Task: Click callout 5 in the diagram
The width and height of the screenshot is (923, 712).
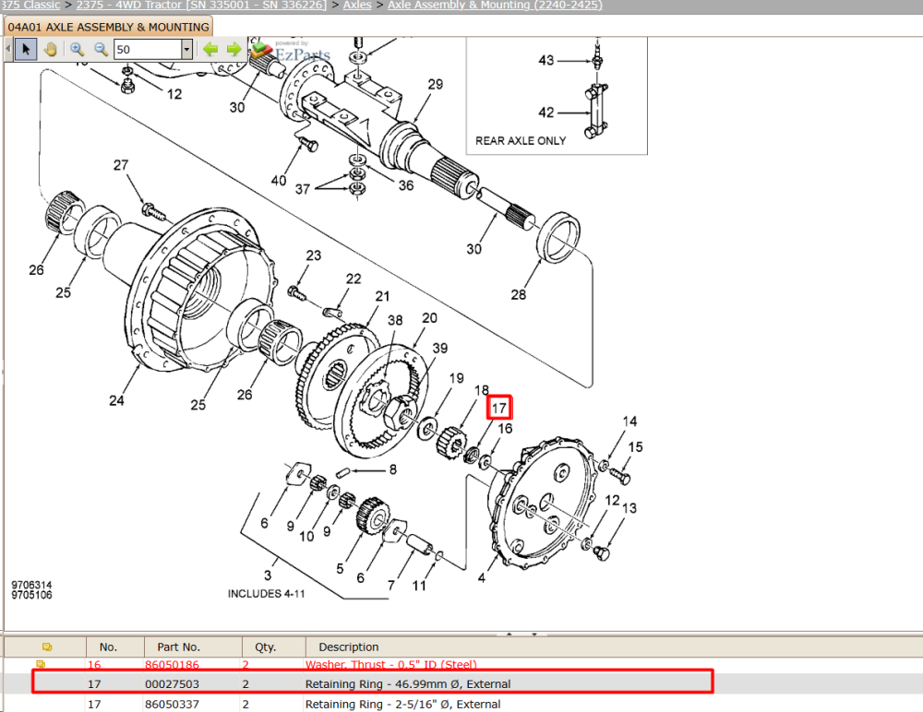Action: [340, 568]
